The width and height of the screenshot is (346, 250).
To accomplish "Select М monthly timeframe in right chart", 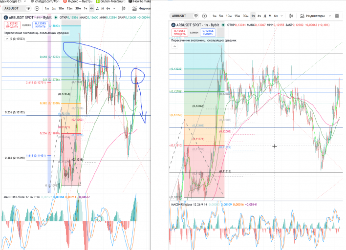I will [x=270, y=16].
